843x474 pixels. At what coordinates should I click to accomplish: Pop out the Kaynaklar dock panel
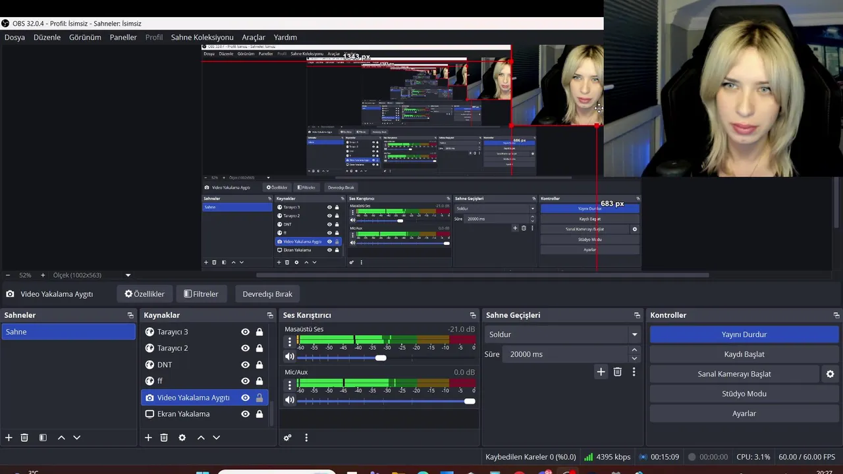point(270,315)
